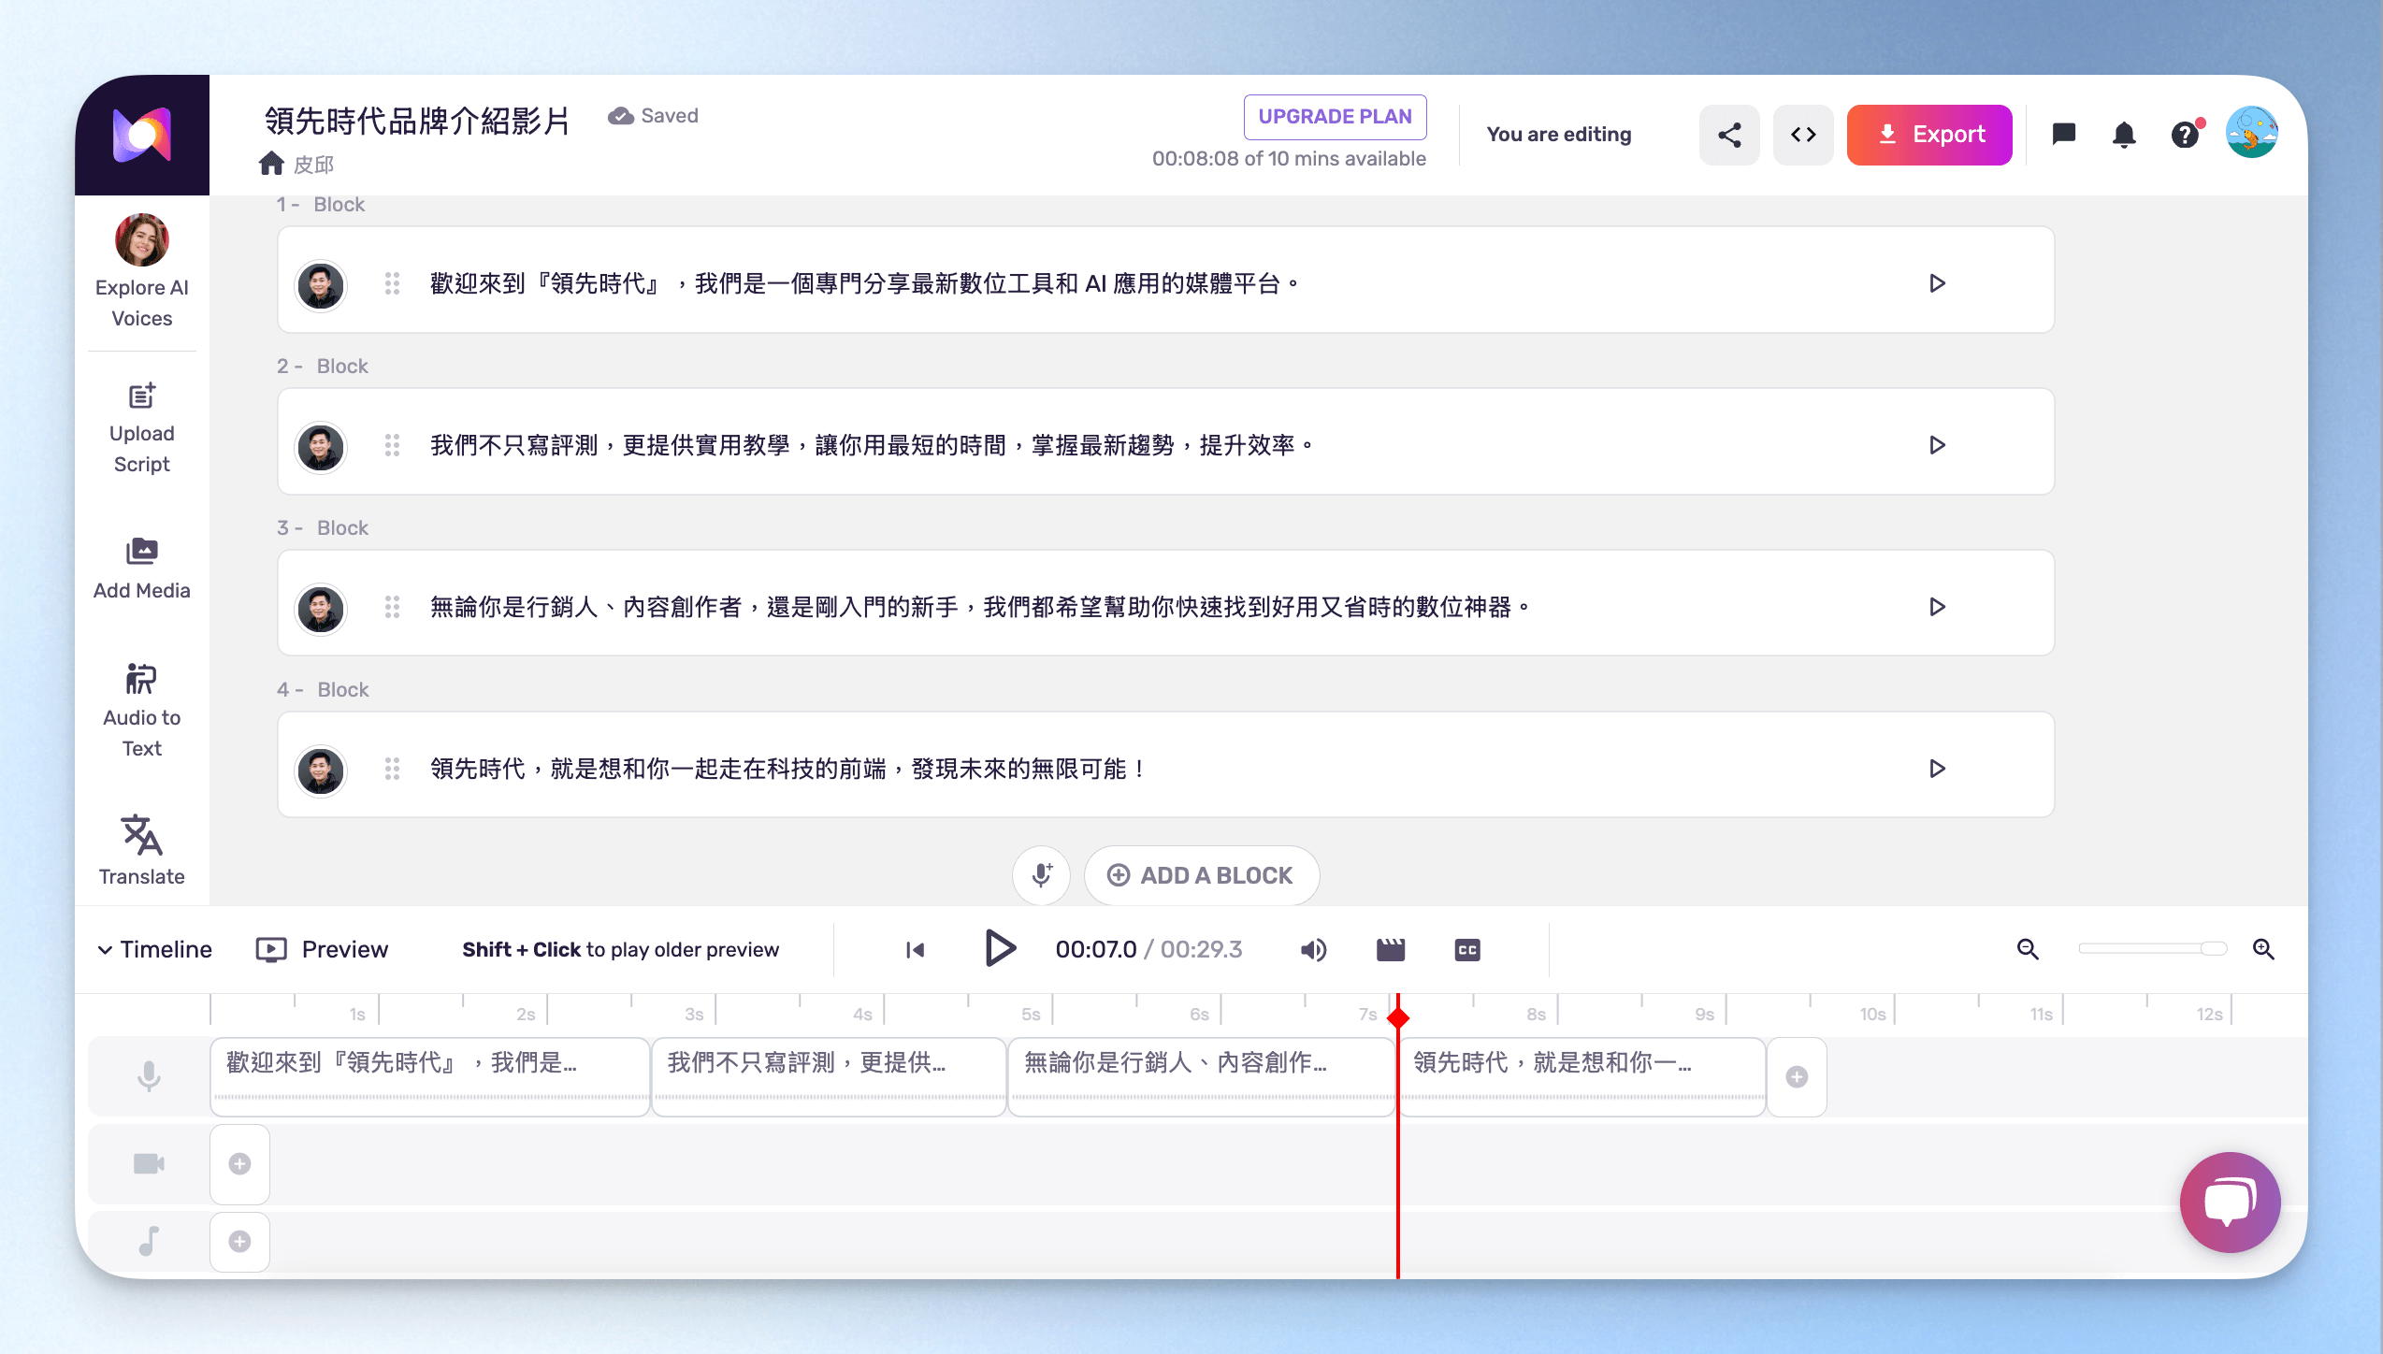Image resolution: width=2383 pixels, height=1354 pixels.
Task: Toggle closed captions CC icon
Action: [1467, 950]
